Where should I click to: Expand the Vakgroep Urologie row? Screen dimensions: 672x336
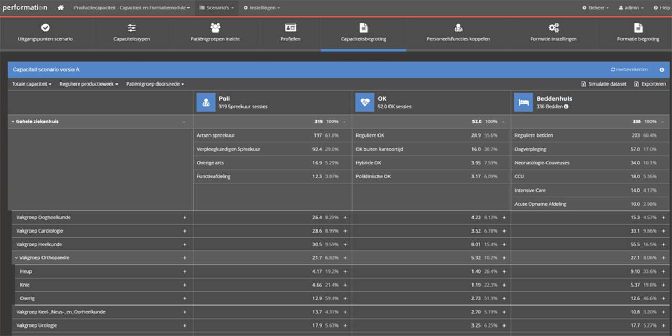184,326
